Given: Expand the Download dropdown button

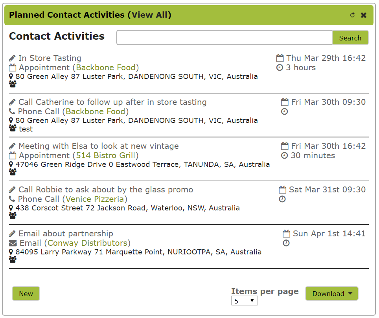Looking at the screenshot, I should click(x=332, y=294).
